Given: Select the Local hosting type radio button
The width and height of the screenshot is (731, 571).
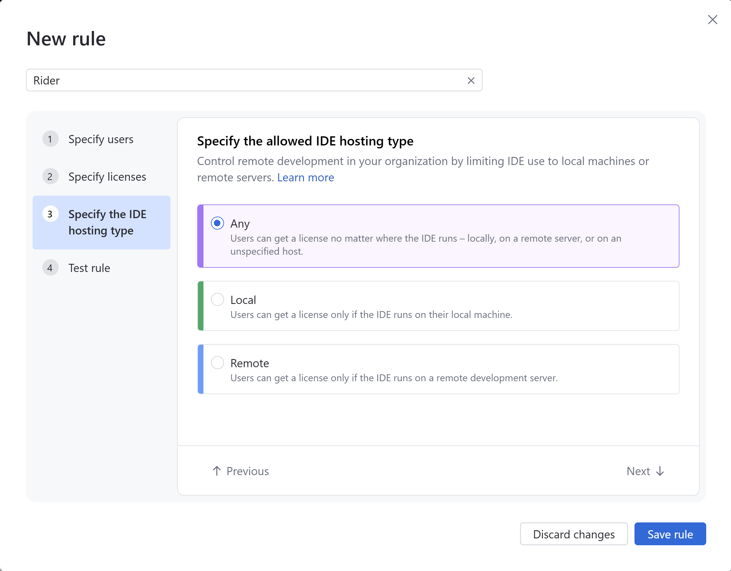Looking at the screenshot, I should point(217,299).
